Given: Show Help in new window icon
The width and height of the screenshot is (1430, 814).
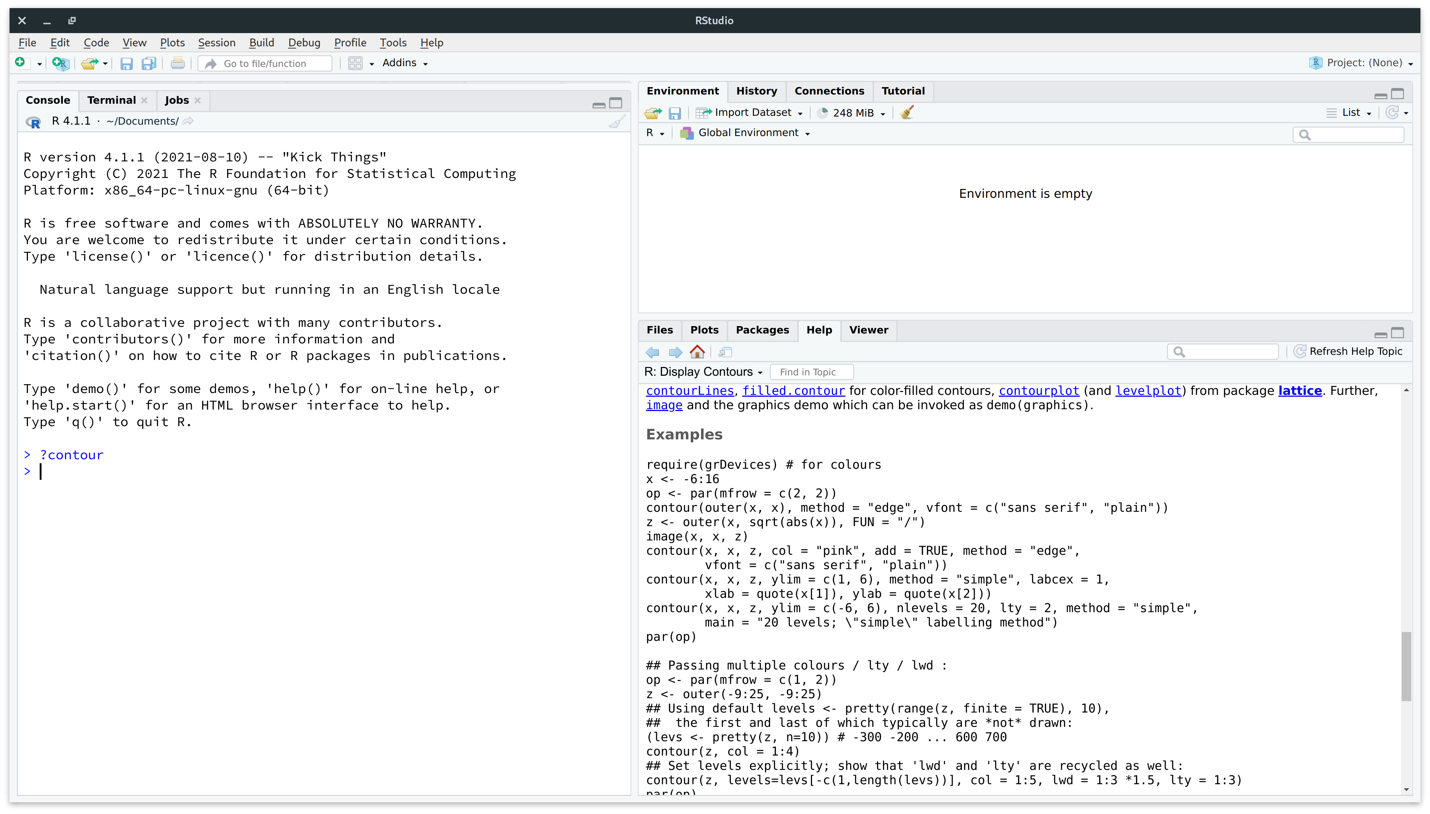Looking at the screenshot, I should [x=725, y=352].
